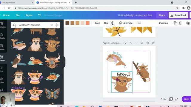Add the sleeping turtle sticker
This screenshot has height=107, width=191.
tap(35, 61)
